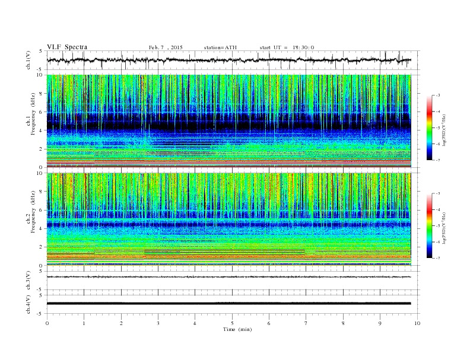Click the ch.3 voltage trace
470x363 pixels.
(228, 277)
